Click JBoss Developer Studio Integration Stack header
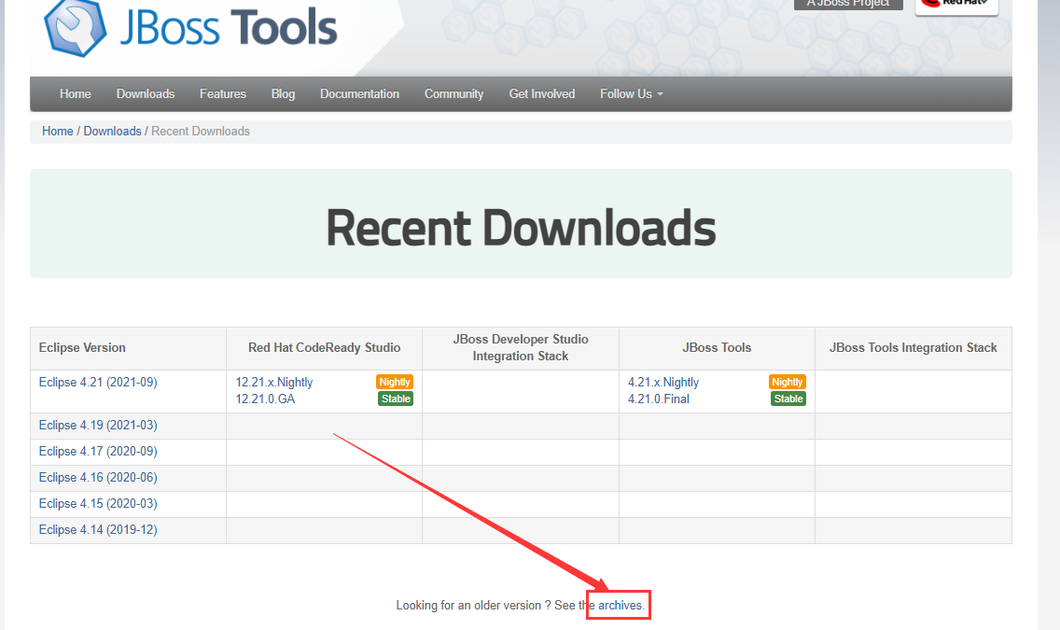 tap(521, 348)
